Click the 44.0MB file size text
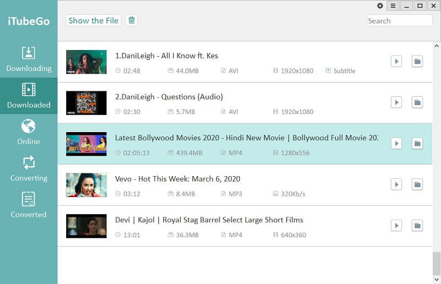This screenshot has width=441, height=284. (x=187, y=71)
